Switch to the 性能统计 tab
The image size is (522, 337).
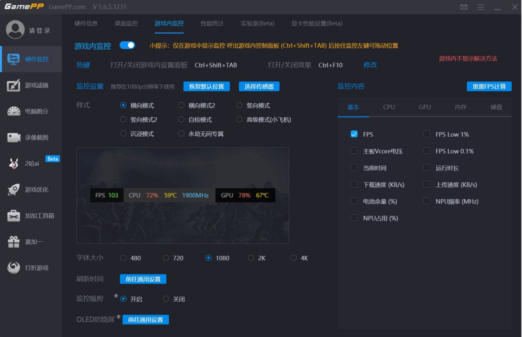pyautogui.click(x=212, y=23)
